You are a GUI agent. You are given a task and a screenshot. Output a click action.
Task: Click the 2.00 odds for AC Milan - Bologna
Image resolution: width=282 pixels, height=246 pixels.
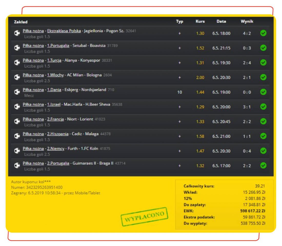coord(200,77)
